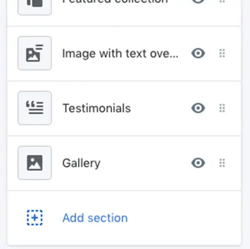Hide the Image with text overlay section
The width and height of the screenshot is (250, 249).
pyautogui.click(x=198, y=53)
